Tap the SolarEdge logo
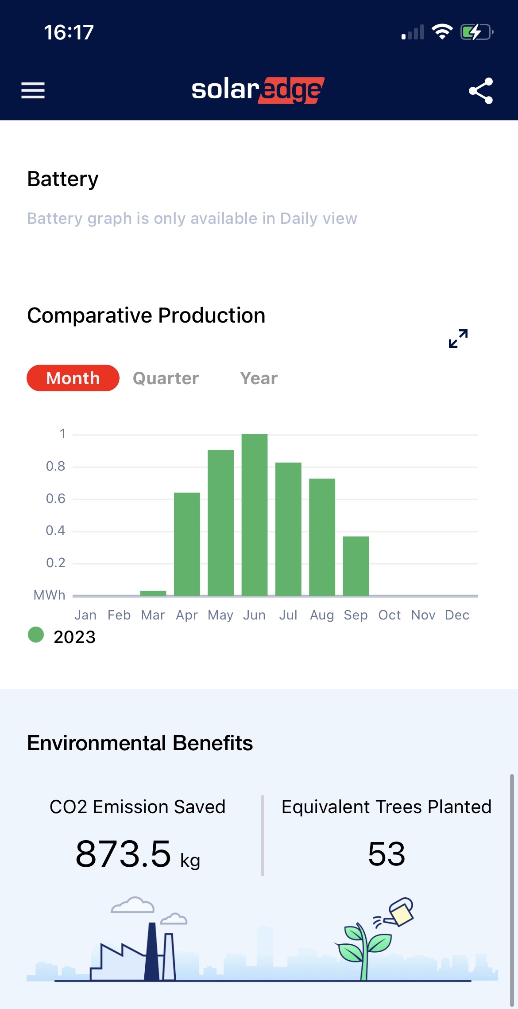The width and height of the screenshot is (518, 1009). point(258,90)
